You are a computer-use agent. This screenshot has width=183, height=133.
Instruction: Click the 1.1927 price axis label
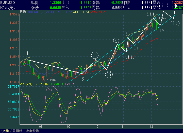(14, 82)
